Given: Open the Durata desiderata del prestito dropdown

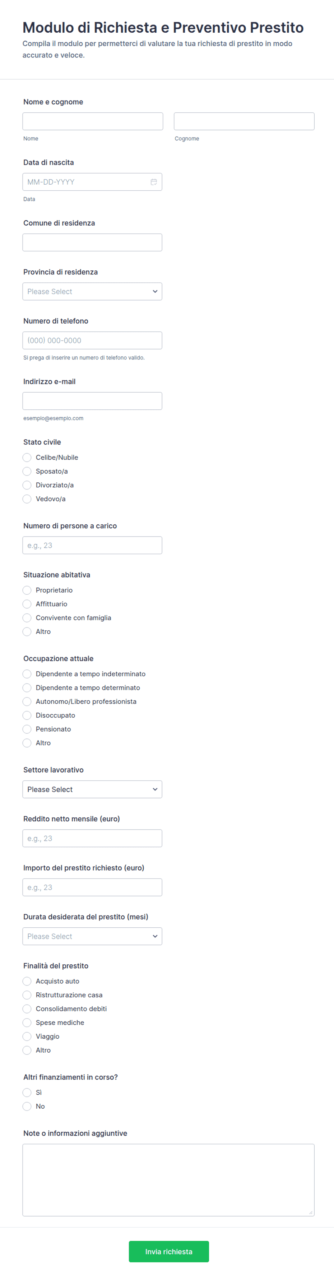Looking at the screenshot, I should click(x=92, y=936).
